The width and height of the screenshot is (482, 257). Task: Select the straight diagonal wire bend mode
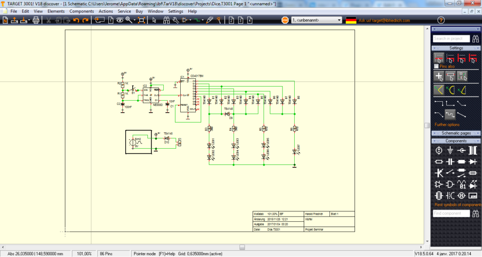point(461,115)
